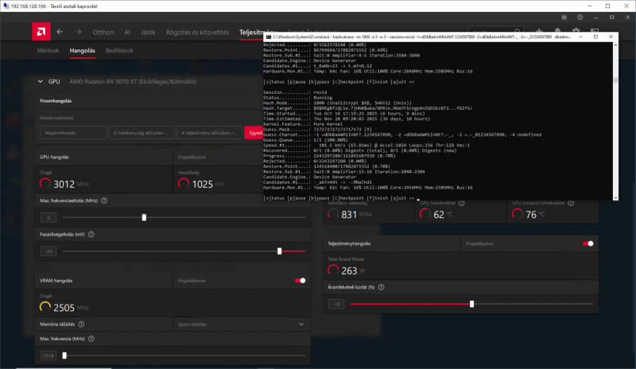Viewport: 636px width, 369px height.
Task: Open the Rögzítés és közvetítés tab
Action: [x=197, y=32]
